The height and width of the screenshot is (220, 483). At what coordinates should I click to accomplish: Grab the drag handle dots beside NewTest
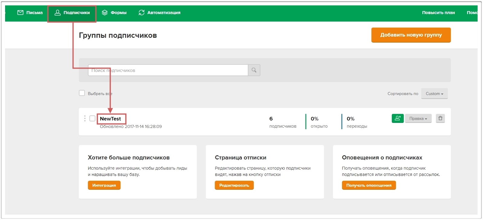coord(85,118)
